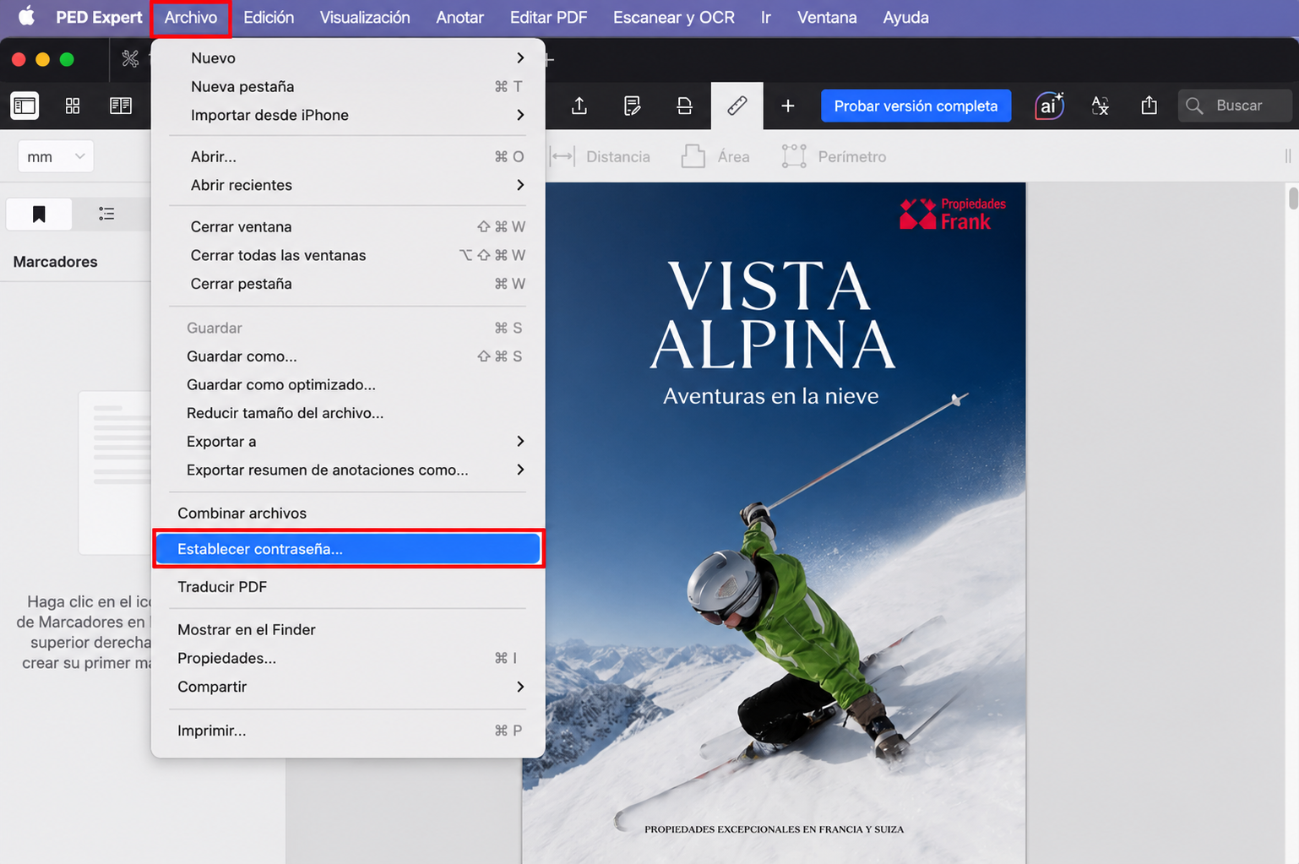Screen dimensions: 1299x864
Task: Open the Edición menu
Action: coord(269,17)
